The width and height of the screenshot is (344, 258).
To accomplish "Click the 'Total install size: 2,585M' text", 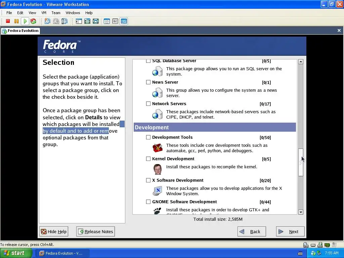I will pyautogui.click(x=218, y=219).
